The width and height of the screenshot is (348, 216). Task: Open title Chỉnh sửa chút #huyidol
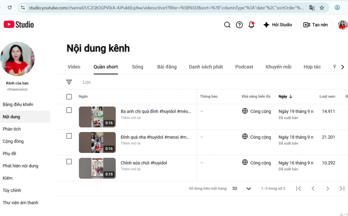point(144,163)
